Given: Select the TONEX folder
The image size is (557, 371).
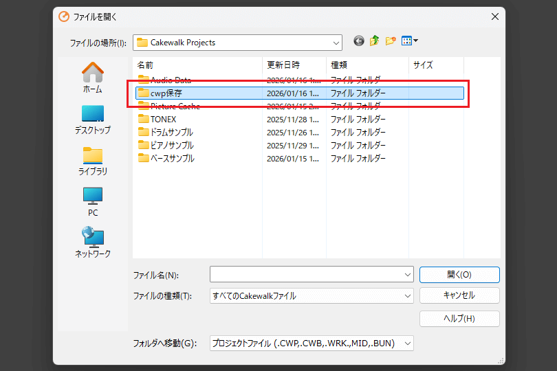Looking at the screenshot, I should click(x=164, y=119).
